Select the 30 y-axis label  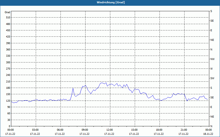9,120
